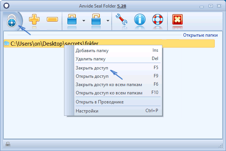Click "Открытые папки" group header
Screen dimensions: 226x151
(x=200, y=35)
